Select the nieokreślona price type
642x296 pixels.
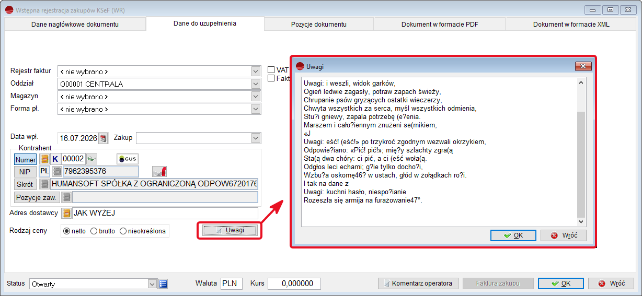coord(123,231)
